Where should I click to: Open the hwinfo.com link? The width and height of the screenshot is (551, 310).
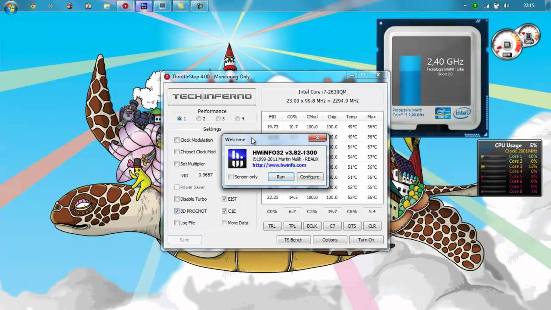(x=279, y=165)
